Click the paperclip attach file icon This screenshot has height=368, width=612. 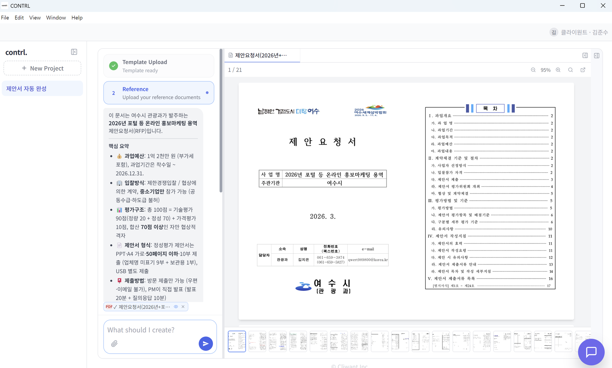coord(114,344)
